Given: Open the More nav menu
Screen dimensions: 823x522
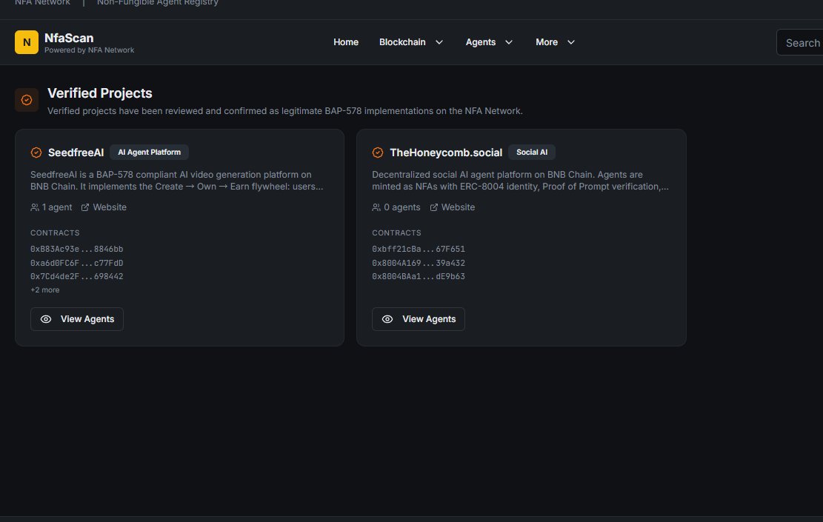Looking at the screenshot, I should 547,42.
